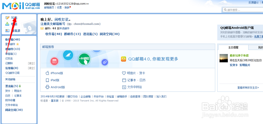This screenshot has height=124, width=263.
Task: Open 星标邮件 folder
Action: [x=10, y=44]
